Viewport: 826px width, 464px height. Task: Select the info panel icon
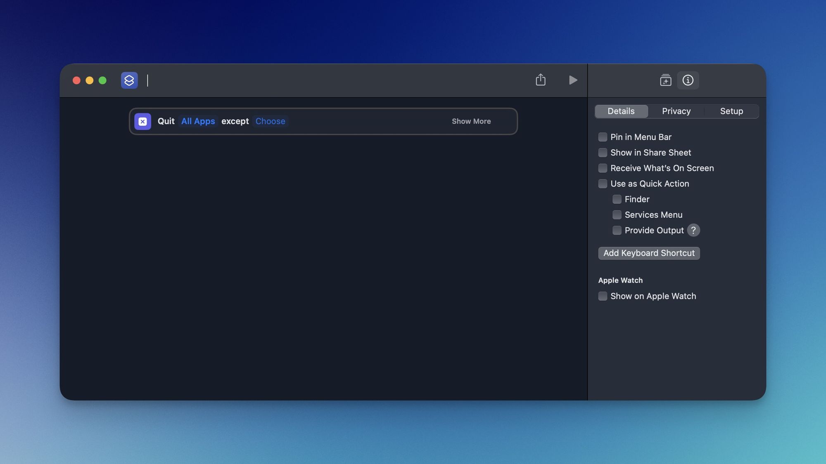[688, 80]
